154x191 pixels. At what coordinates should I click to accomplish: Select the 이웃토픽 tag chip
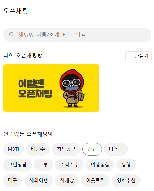click(x=95, y=181)
